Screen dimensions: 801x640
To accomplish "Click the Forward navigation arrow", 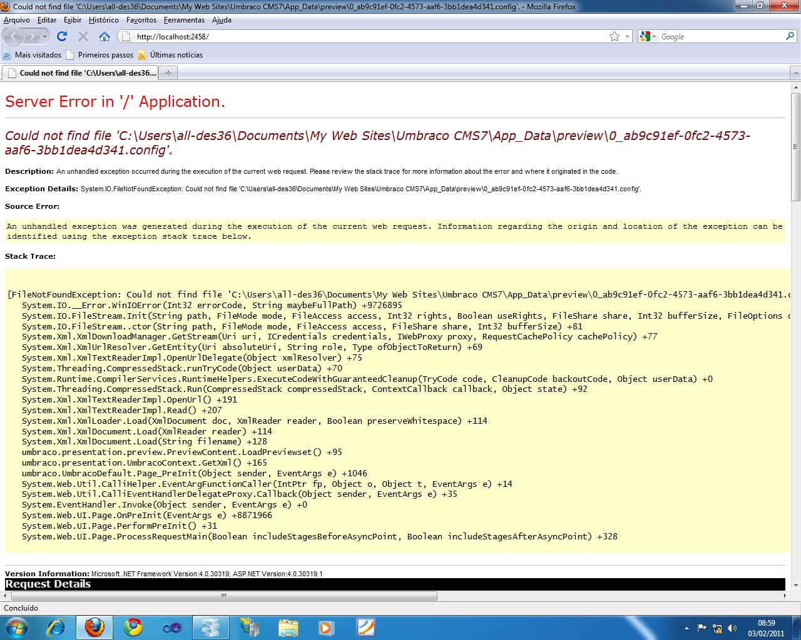I will click(32, 36).
